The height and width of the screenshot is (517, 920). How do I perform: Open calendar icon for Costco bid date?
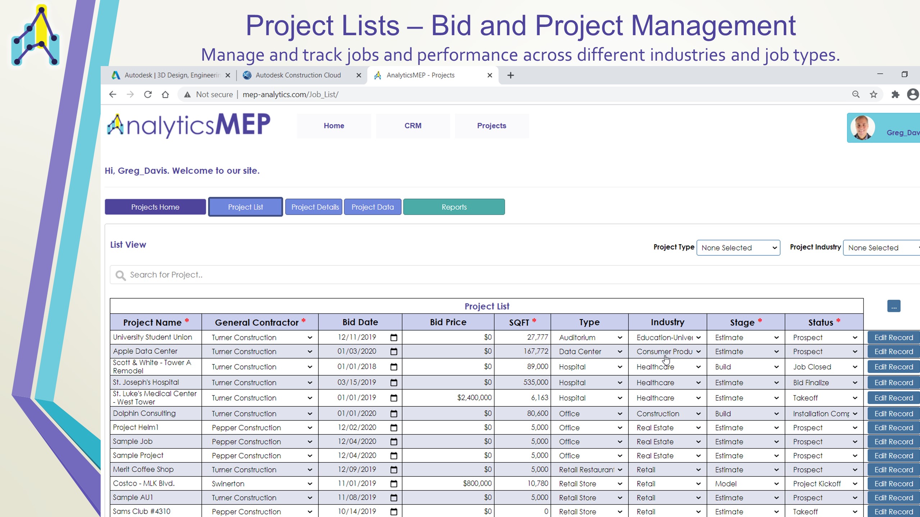394,484
